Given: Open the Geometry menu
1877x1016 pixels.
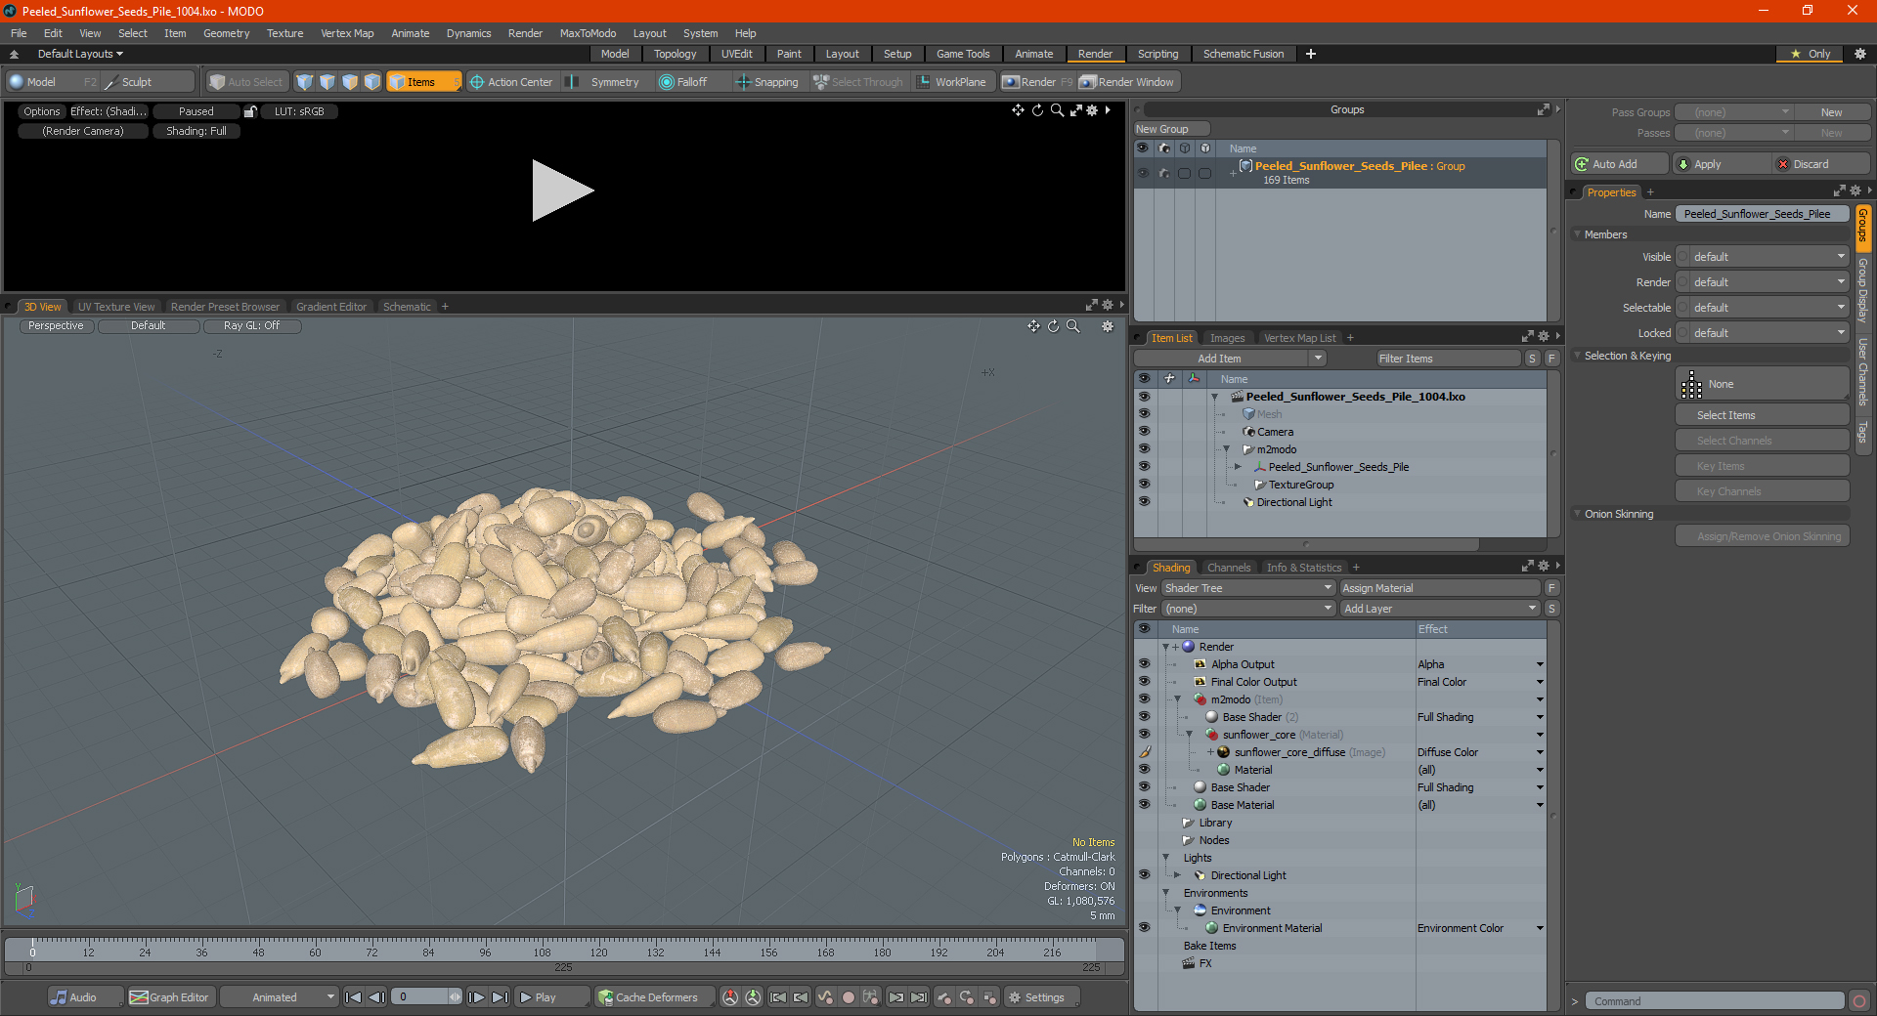Looking at the screenshot, I should click(226, 33).
